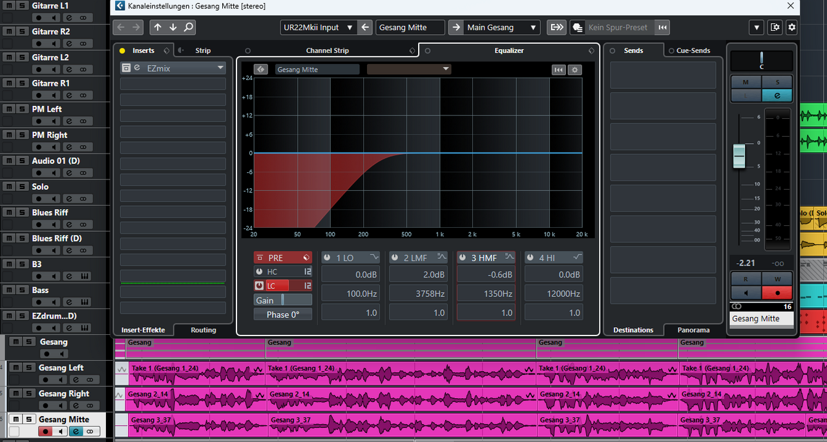Click record enable button in channel fader
Image resolution: width=827 pixels, height=442 pixels.
[x=777, y=292]
